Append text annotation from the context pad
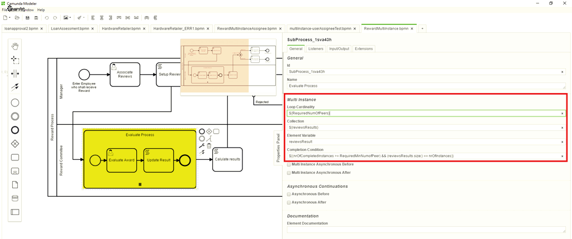This screenshot has width=572, height=239. coord(209,139)
